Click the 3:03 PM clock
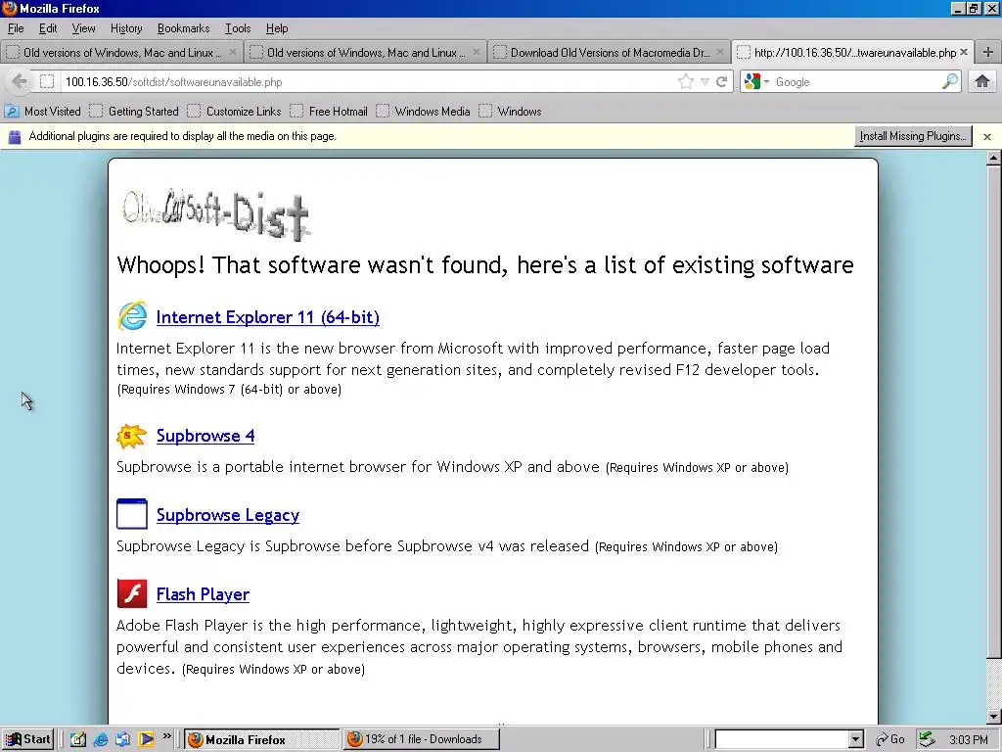 (968, 740)
